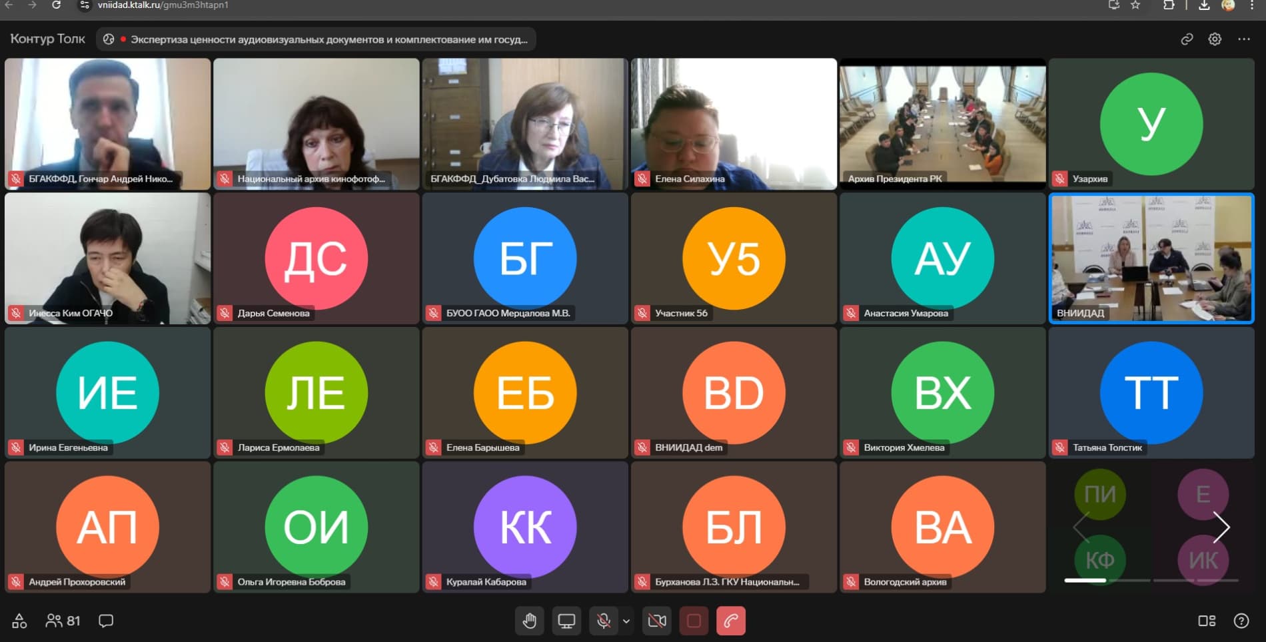
Task: Toggle microphone mute
Action: [x=604, y=621]
